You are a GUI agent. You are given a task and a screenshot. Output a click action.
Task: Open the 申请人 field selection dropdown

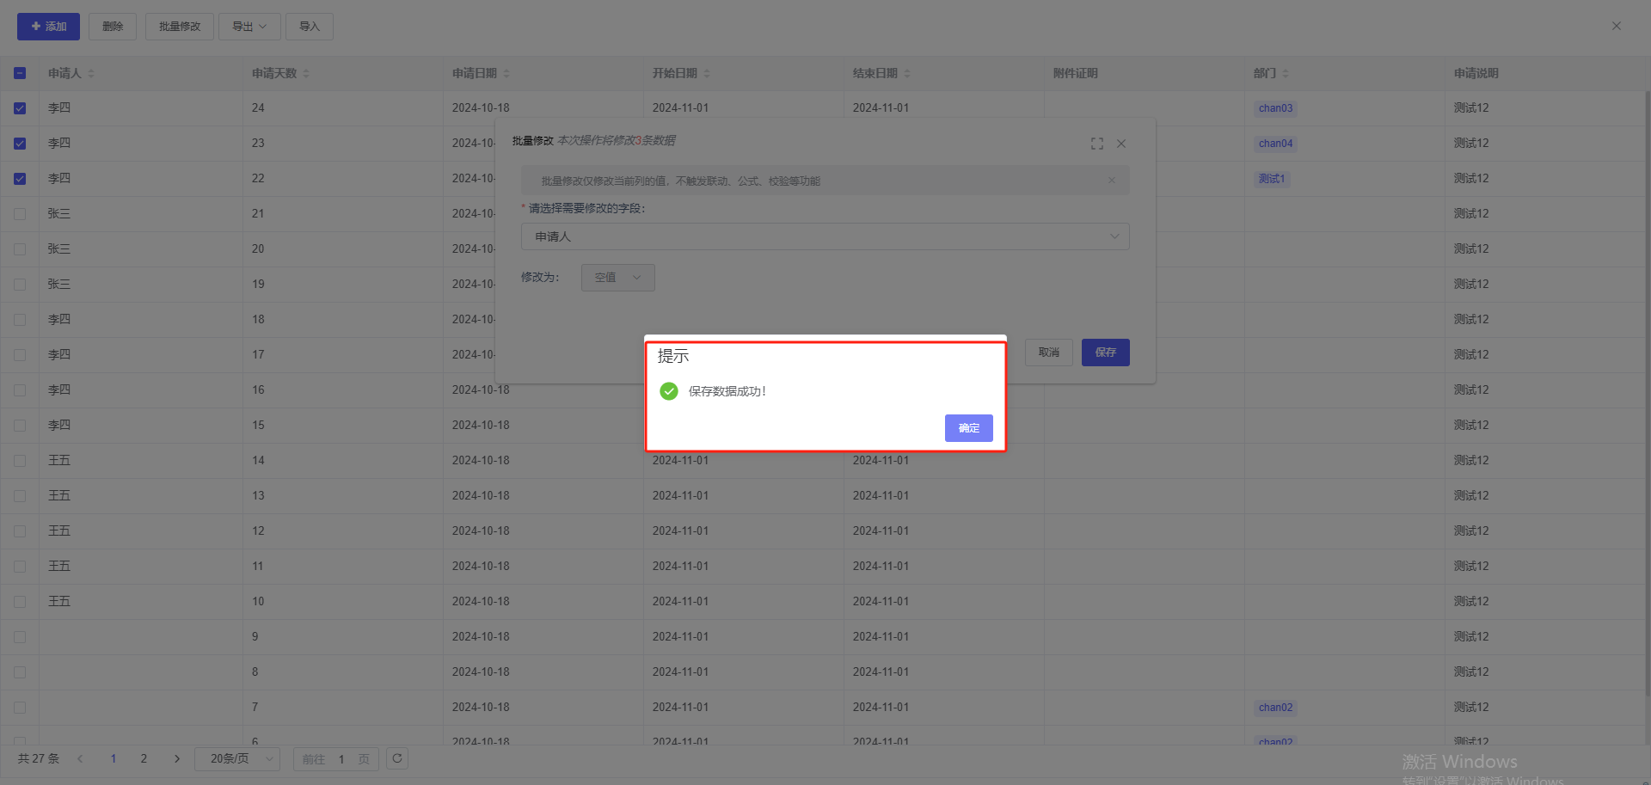tap(825, 236)
